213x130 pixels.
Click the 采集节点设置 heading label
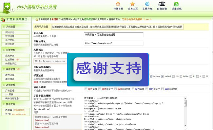42,27
